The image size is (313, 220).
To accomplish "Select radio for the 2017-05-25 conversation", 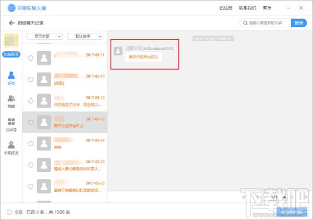I will click(x=31, y=187).
